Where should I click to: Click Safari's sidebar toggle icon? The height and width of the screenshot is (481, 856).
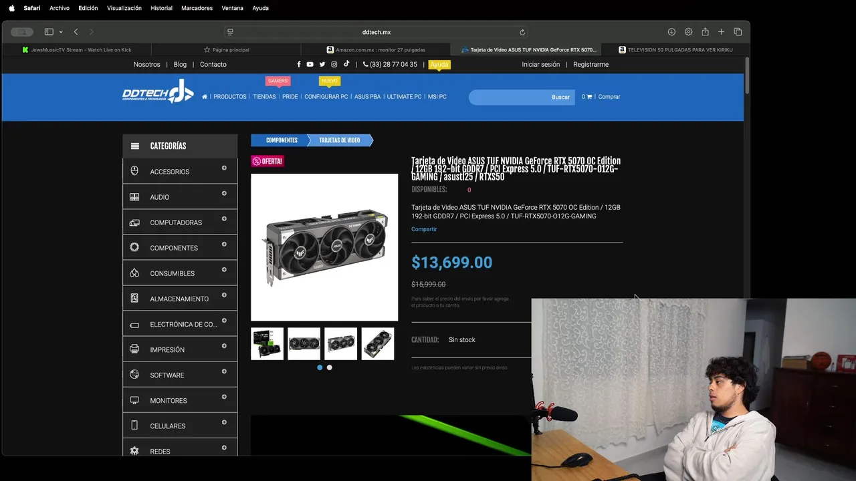click(49, 32)
